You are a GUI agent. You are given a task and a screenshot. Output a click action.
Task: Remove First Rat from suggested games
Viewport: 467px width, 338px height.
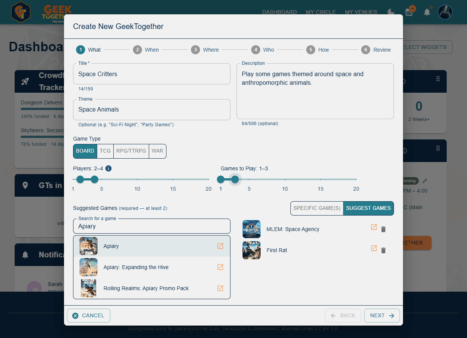point(383,250)
